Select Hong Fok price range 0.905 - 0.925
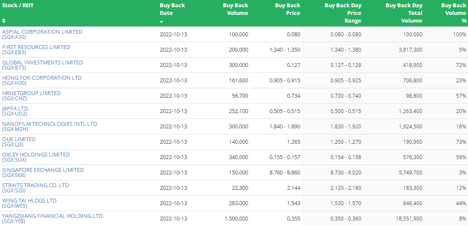 point(346,81)
